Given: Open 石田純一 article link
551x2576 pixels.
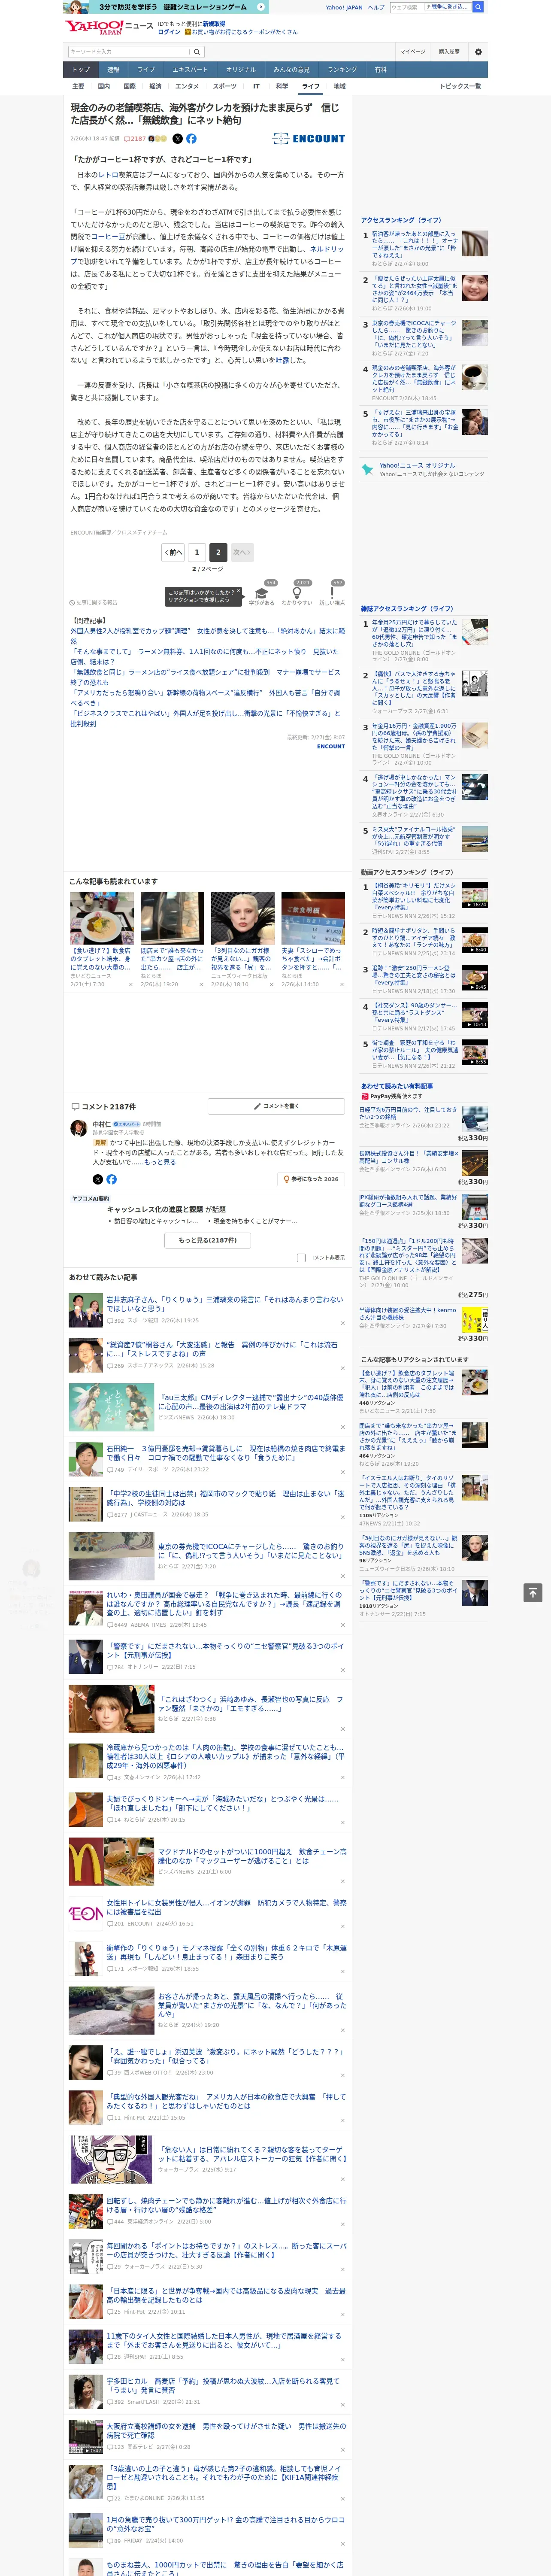Looking at the screenshot, I should pyautogui.click(x=226, y=1452).
